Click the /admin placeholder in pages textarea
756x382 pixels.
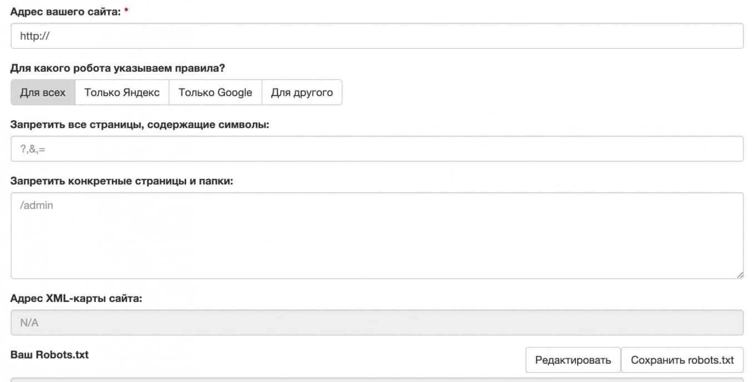pos(37,205)
